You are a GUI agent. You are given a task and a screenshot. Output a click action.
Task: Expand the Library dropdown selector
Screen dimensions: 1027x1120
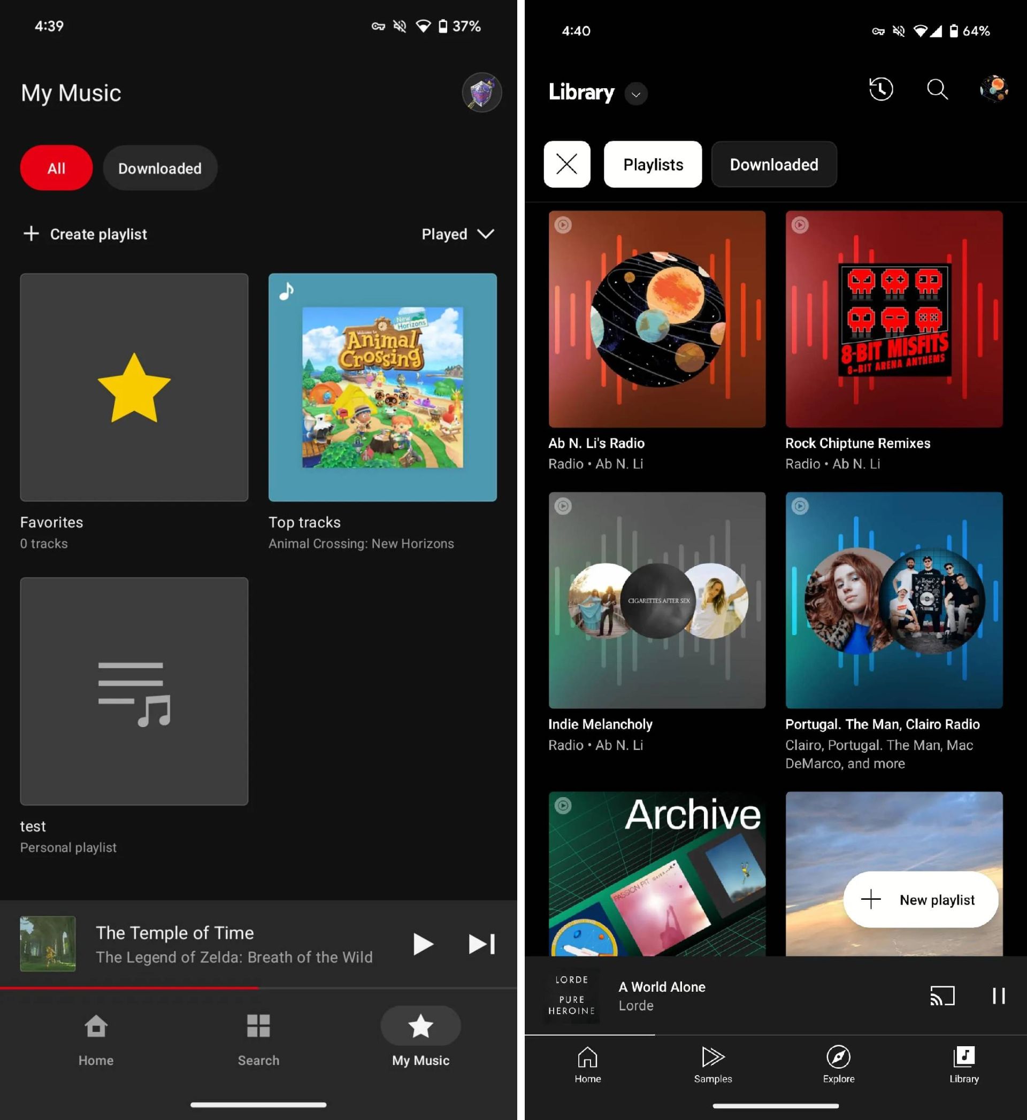(x=637, y=92)
